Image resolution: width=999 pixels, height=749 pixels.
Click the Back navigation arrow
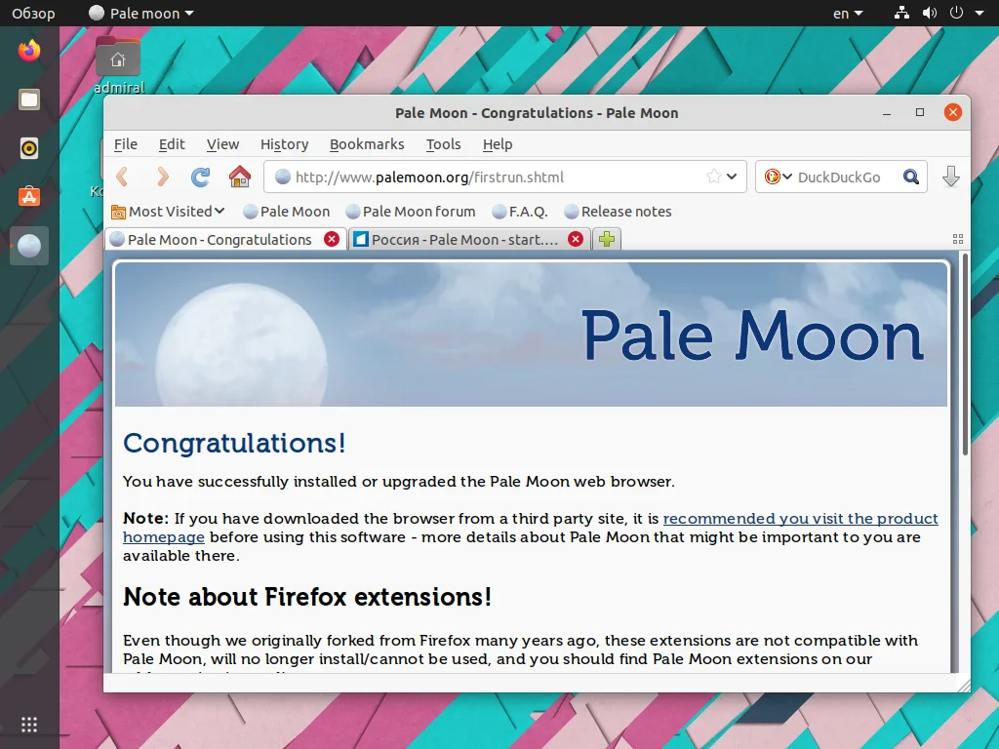(x=122, y=177)
